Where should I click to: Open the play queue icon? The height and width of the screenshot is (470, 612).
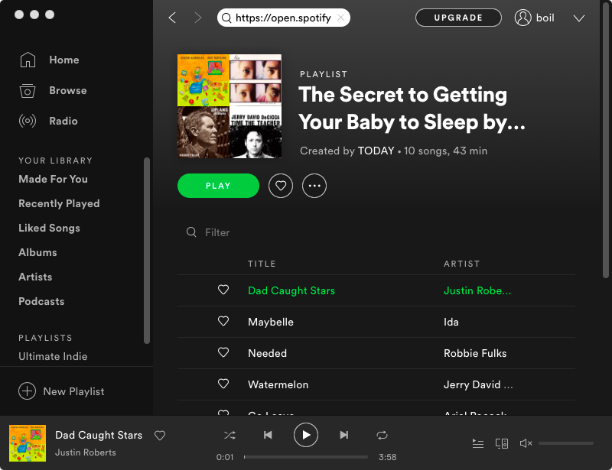478,443
